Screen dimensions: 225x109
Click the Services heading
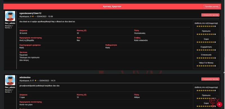(23, 52)
